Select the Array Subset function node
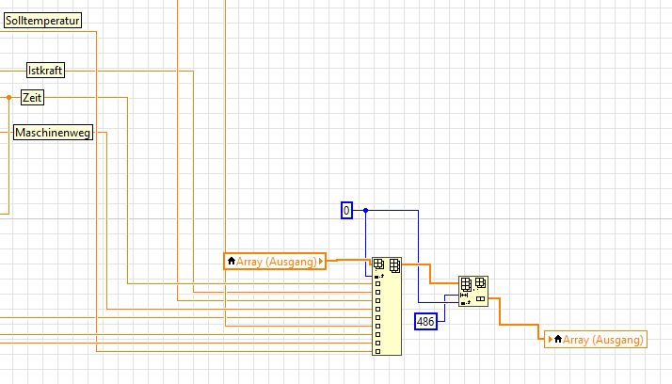Viewport: 672px width, 384px height. (473, 292)
